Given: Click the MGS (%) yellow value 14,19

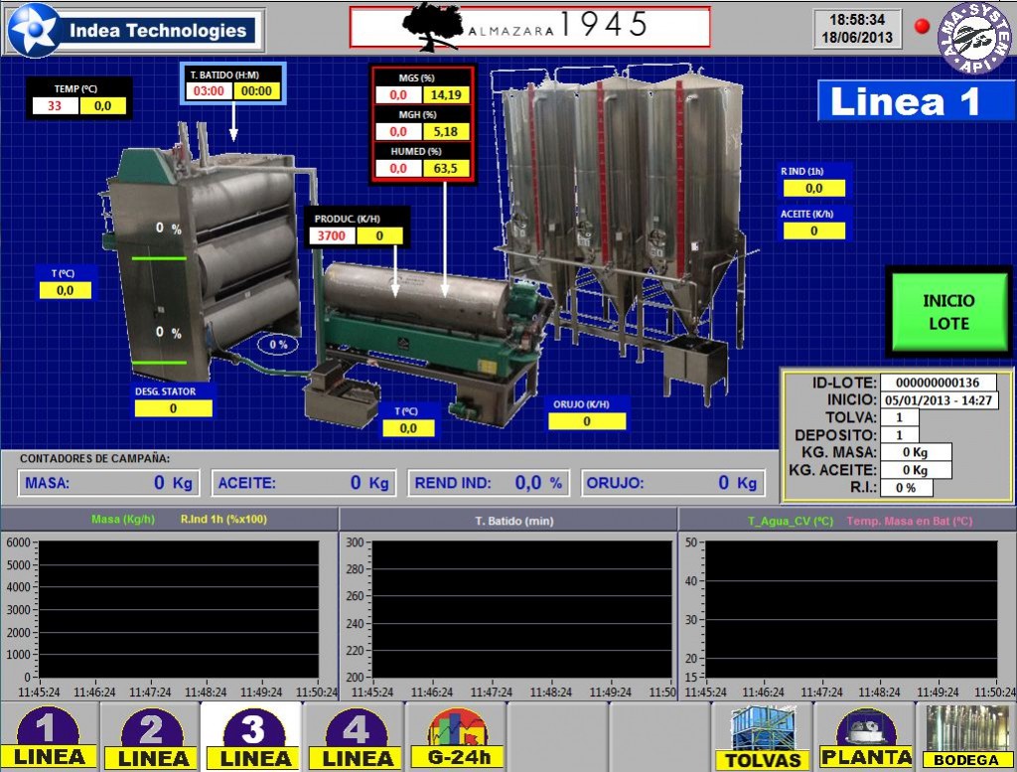Looking at the screenshot, I should [446, 94].
